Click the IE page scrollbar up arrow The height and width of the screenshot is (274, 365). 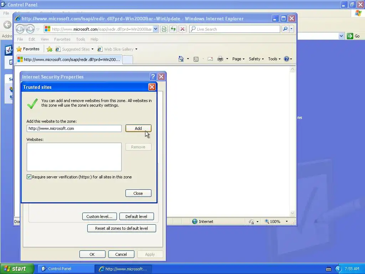[x=292, y=69]
